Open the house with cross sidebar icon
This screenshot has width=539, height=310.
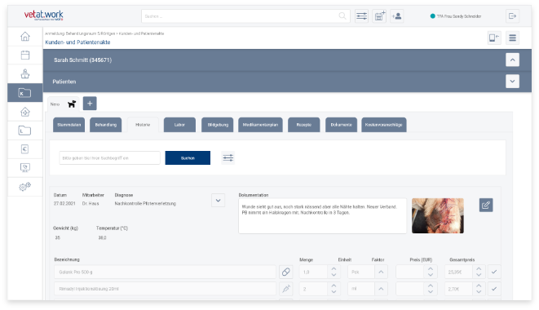(x=25, y=112)
